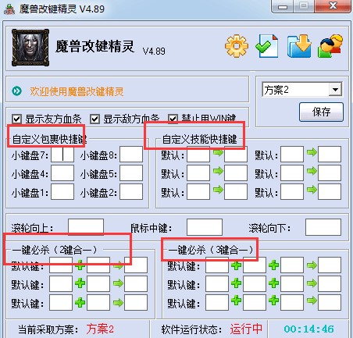Viewport: 353px width, 338px height.
Task: Click the green checkmark document icon
Action: 267,46
